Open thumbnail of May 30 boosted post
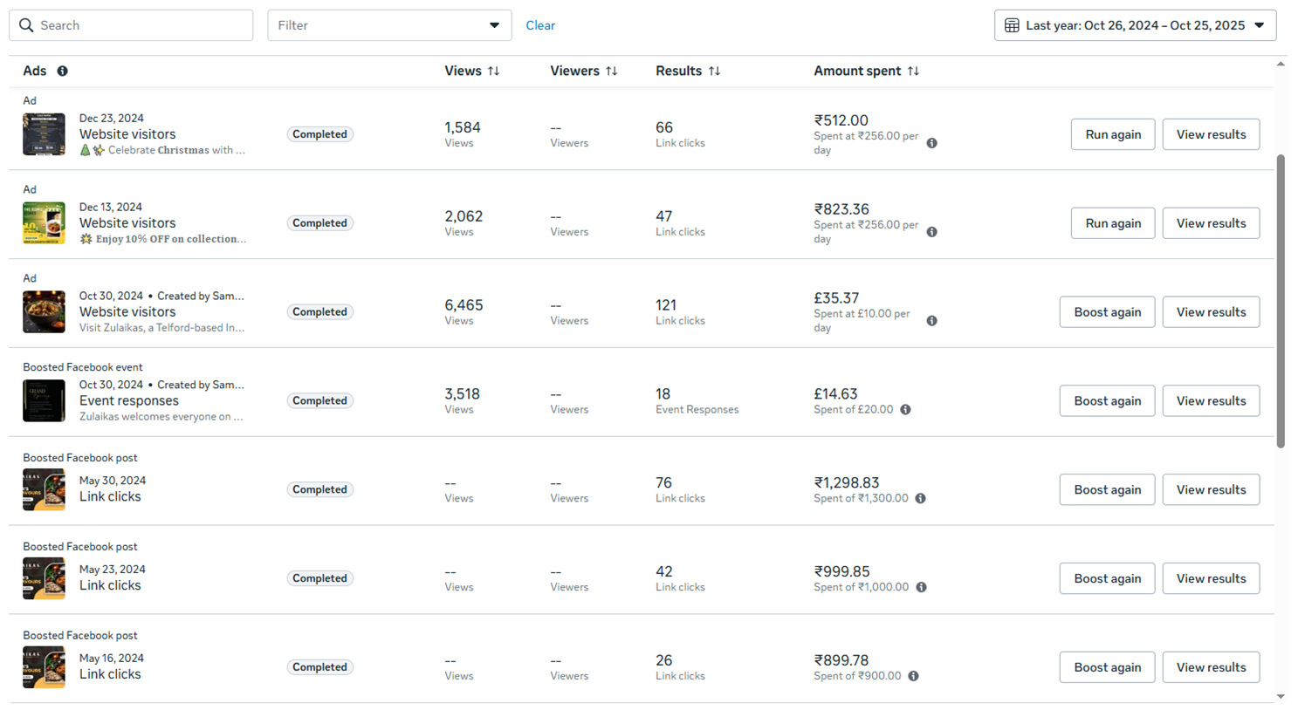The image size is (1298, 717). tap(44, 489)
